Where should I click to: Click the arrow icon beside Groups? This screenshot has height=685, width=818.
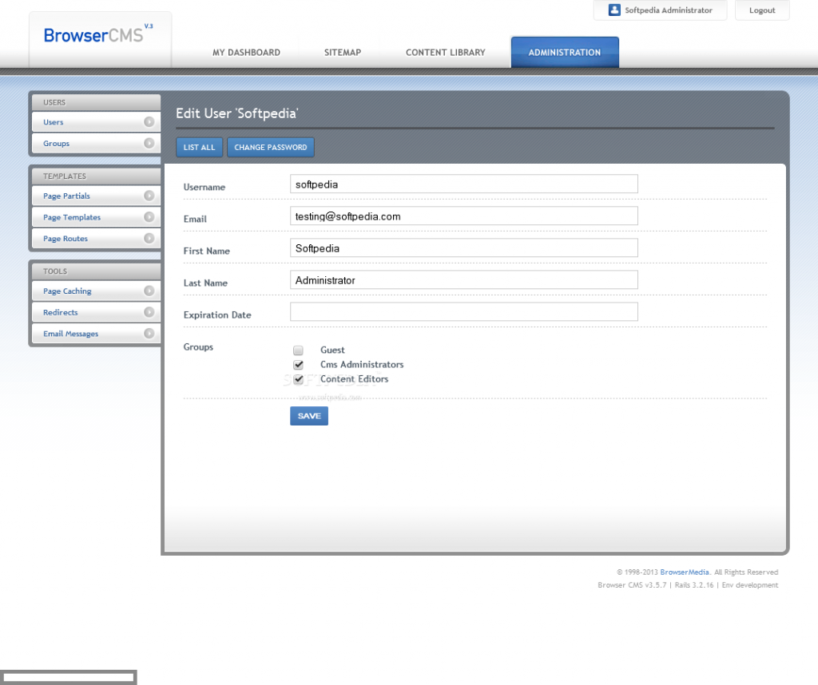pos(149,143)
